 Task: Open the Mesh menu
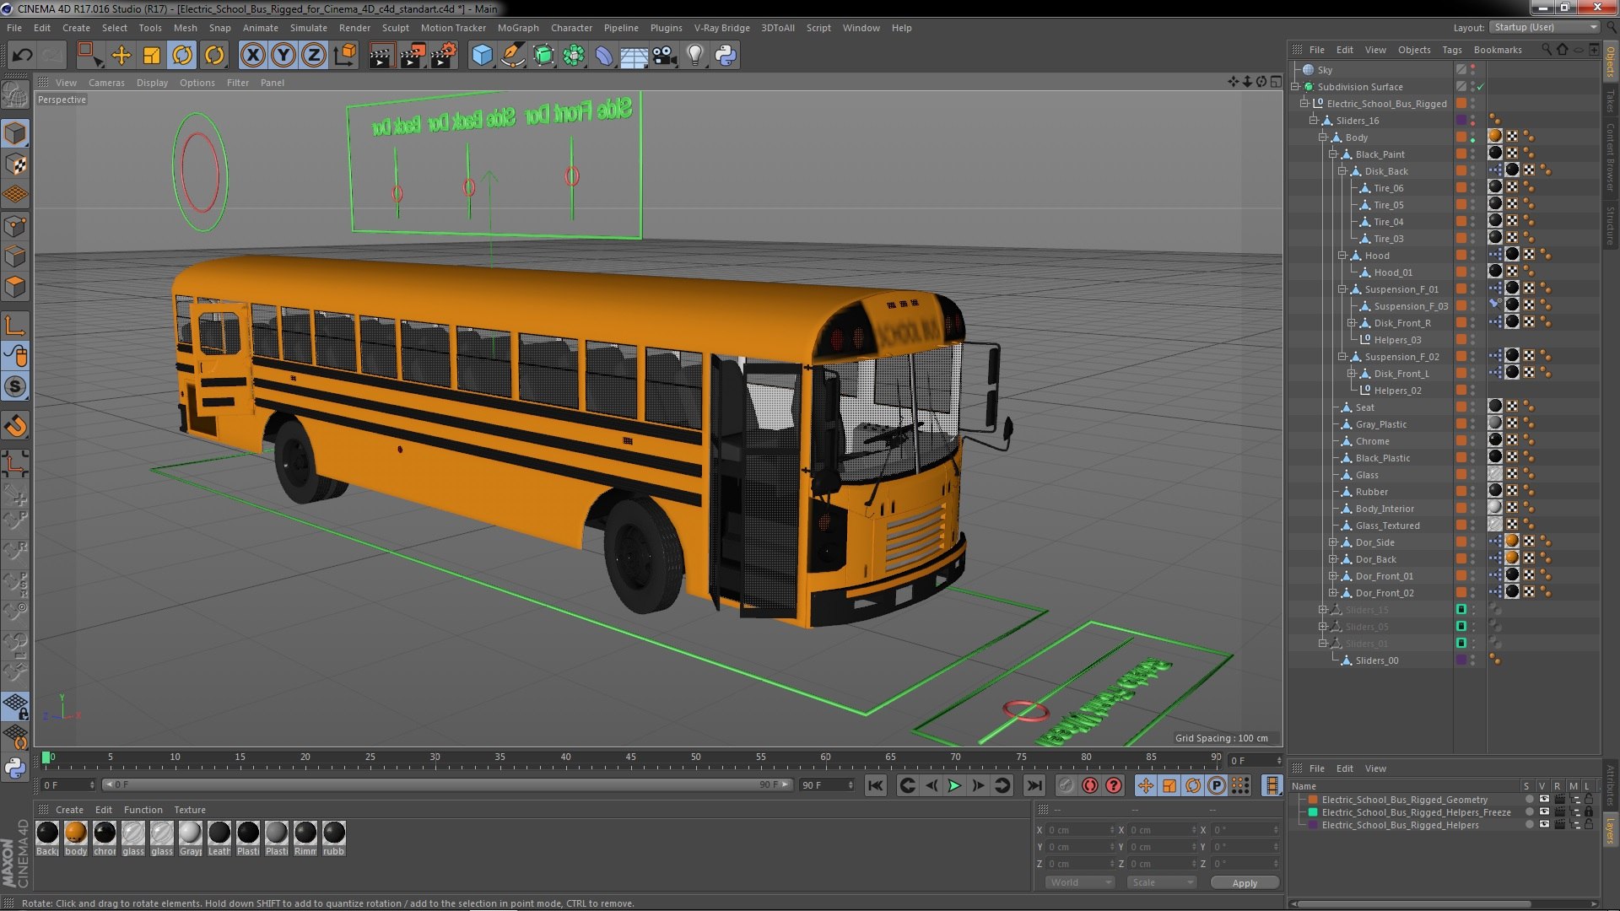(185, 28)
